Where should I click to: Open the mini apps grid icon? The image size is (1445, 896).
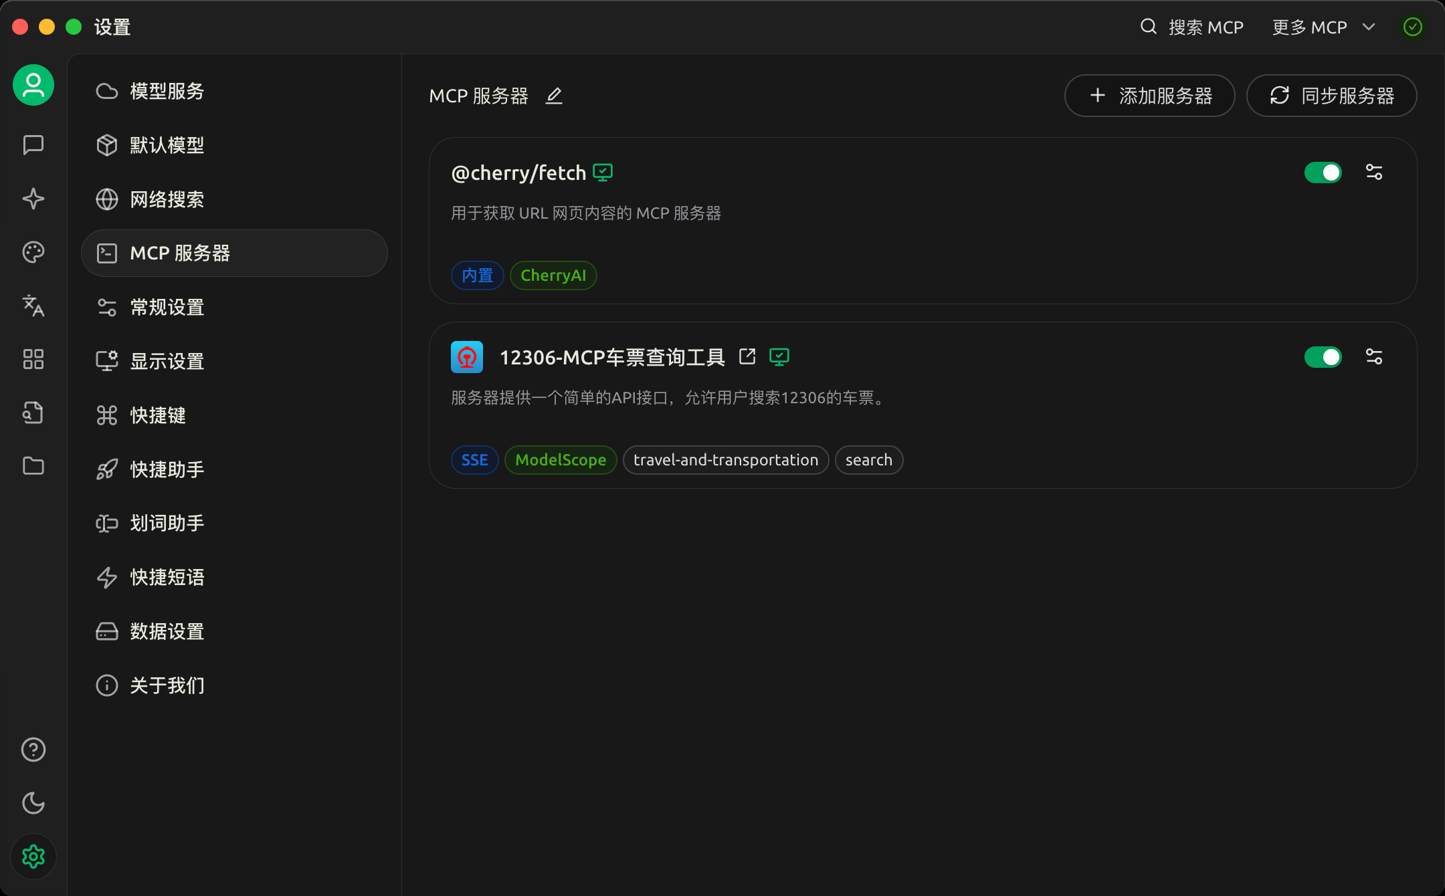(33, 359)
